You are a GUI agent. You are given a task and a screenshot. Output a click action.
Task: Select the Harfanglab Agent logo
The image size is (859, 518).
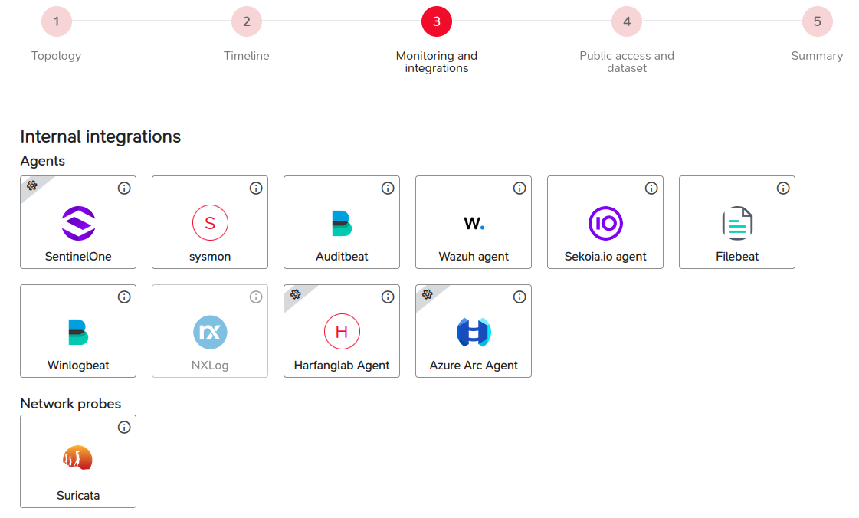click(342, 331)
